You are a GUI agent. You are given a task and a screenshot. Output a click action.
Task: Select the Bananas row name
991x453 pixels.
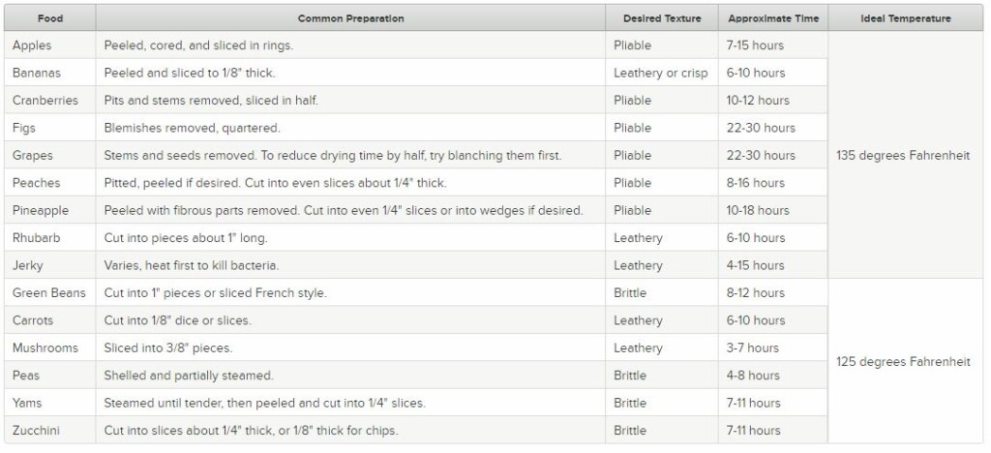(x=39, y=73)
